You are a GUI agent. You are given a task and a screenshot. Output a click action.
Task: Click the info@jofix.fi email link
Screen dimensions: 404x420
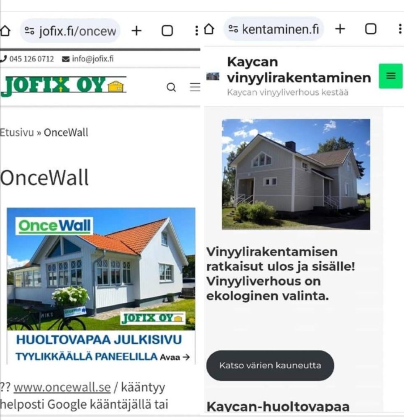point(88,59)
